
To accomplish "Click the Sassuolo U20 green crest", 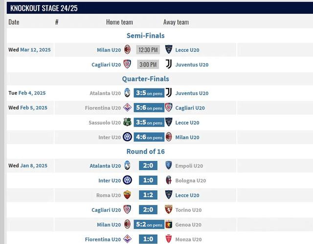I will click(x=127, y=122).
